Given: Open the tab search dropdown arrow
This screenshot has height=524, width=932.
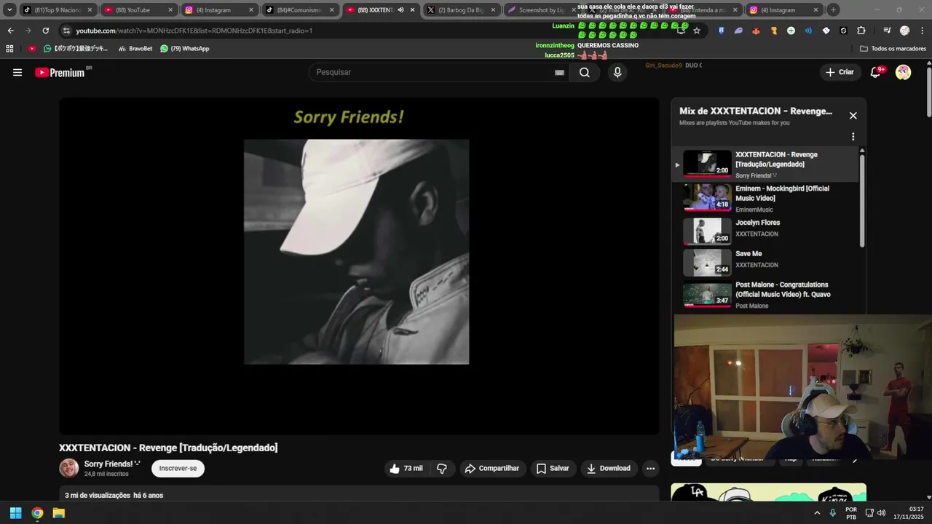Looking at the screenshot, I should pyautogui.click(x=9, y=10).
